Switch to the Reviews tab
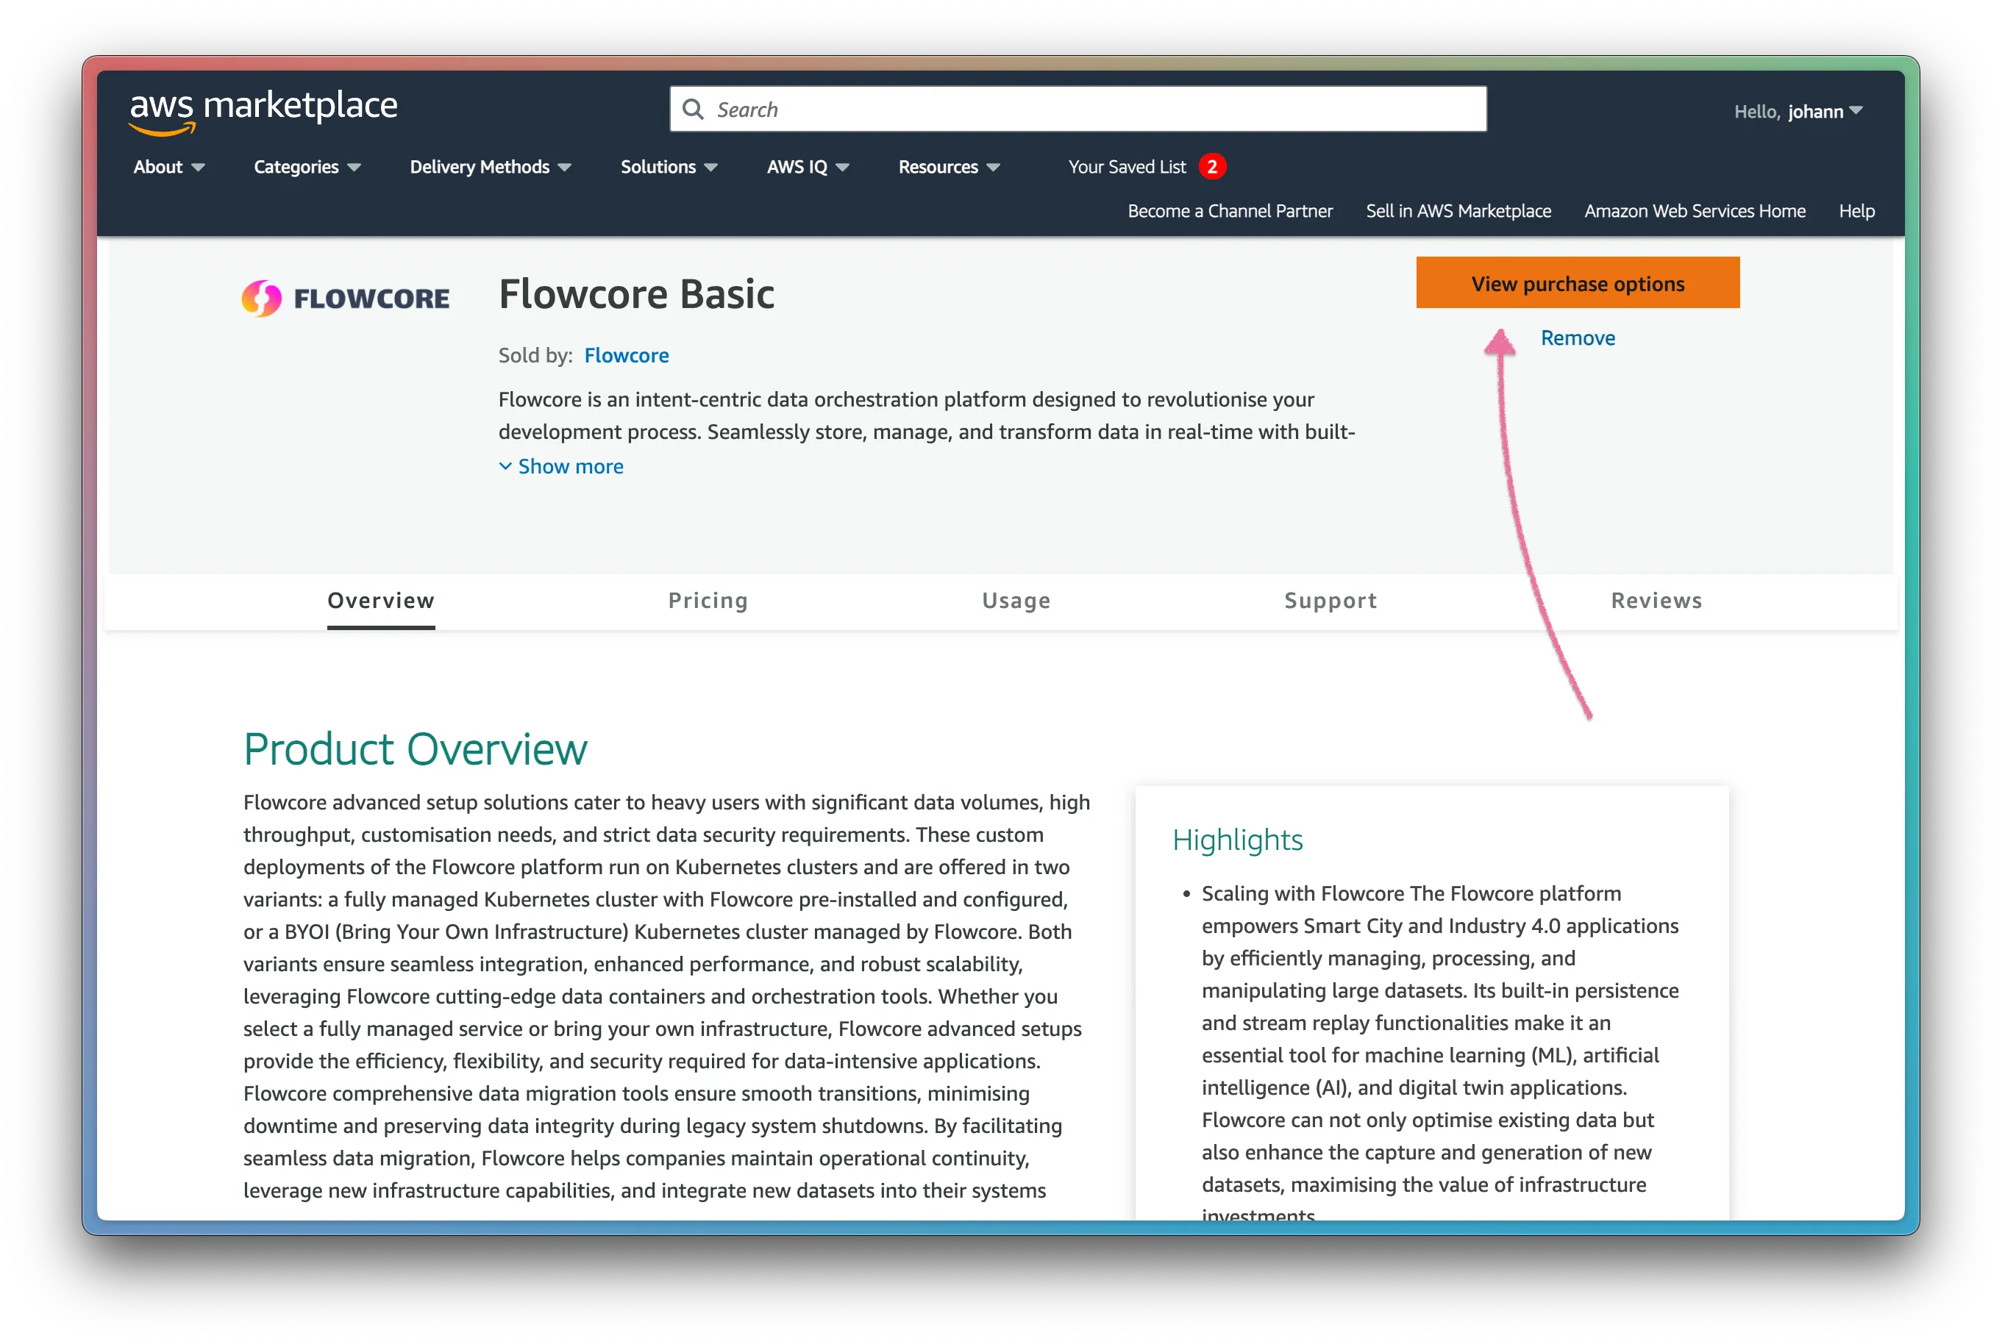2002x1344 pixels. click(1656, 600)
